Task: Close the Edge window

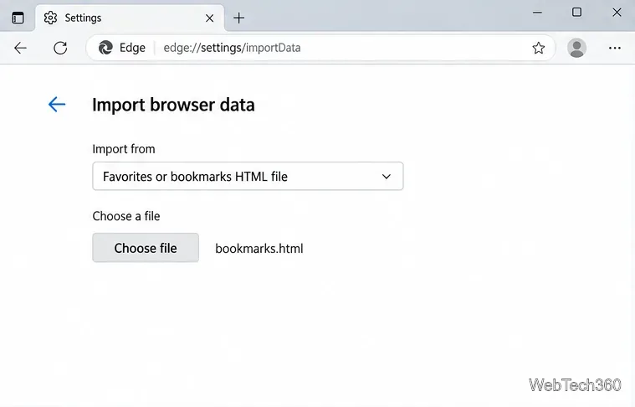Action: click(x=617, y=13)
